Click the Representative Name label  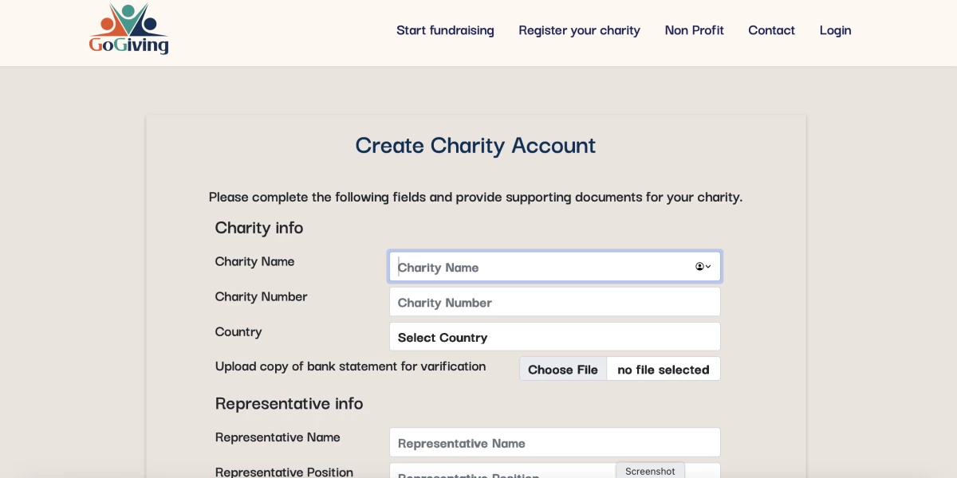click(278, 437)
